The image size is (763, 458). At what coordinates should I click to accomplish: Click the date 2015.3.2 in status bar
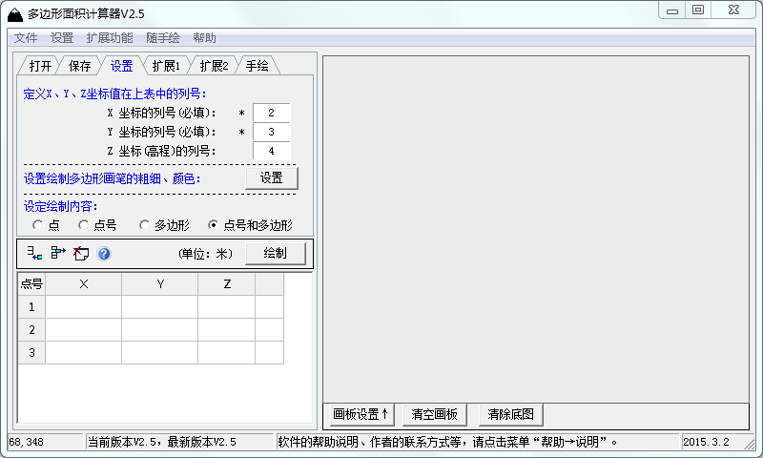[706, 442]
